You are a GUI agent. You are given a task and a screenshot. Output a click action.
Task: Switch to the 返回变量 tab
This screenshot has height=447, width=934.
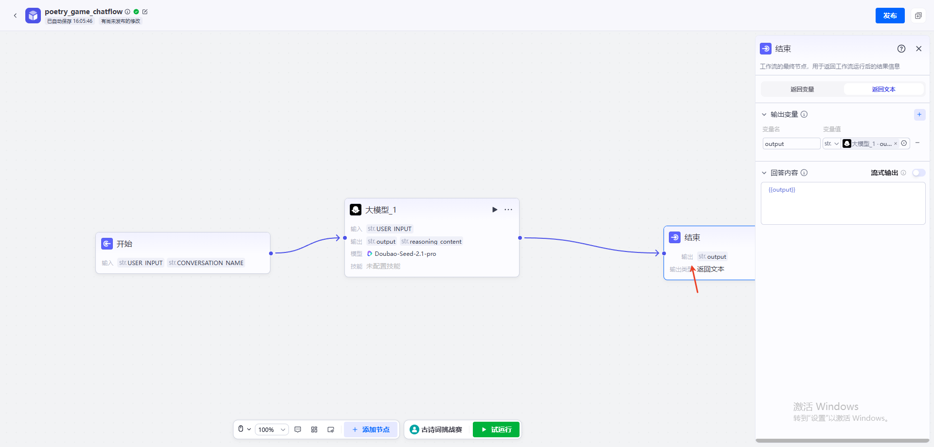(x=802, y=89)
